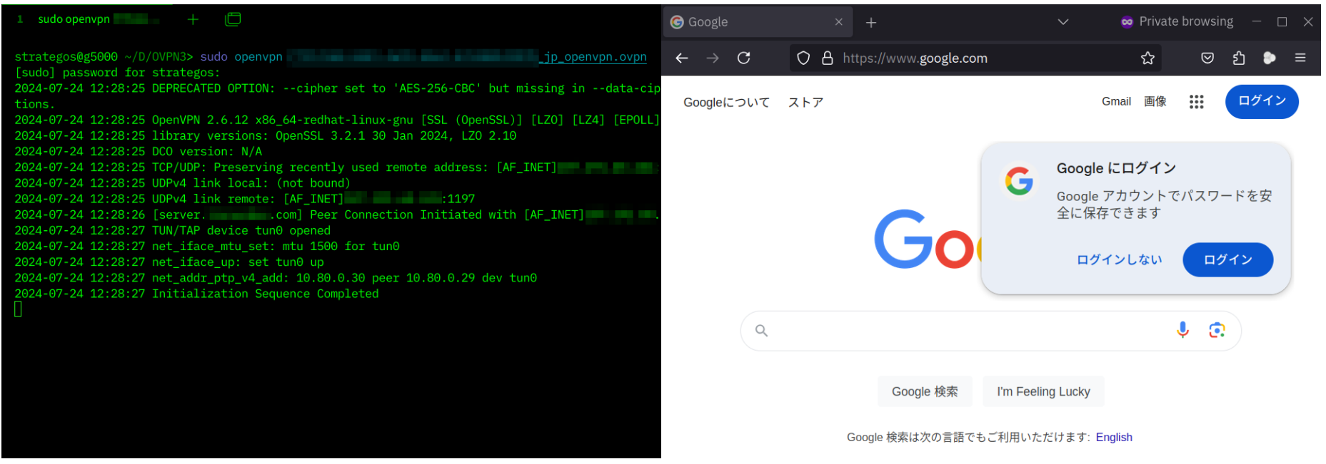Minimize the Firefox window
Screen dimensions: 1326x464
(1257, 22)
